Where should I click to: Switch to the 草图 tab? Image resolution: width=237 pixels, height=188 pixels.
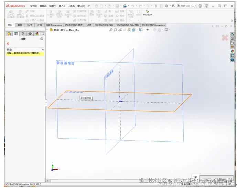click(20, 25)
